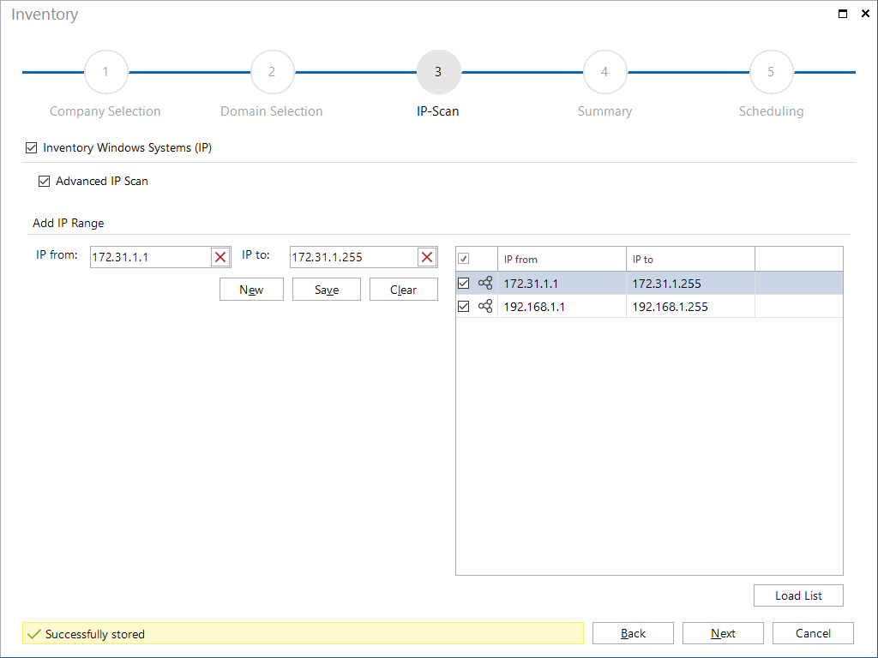Sort by the IP to column header
Screen dimensions: 878x658
tap(690, 259)
